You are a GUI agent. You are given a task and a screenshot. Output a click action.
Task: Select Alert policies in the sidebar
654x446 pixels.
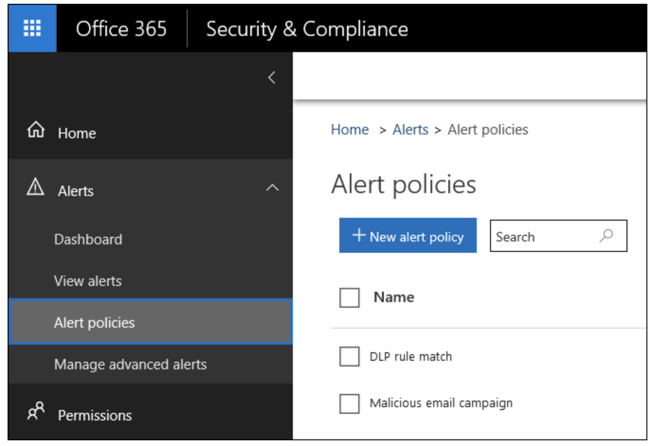(94, 323)
